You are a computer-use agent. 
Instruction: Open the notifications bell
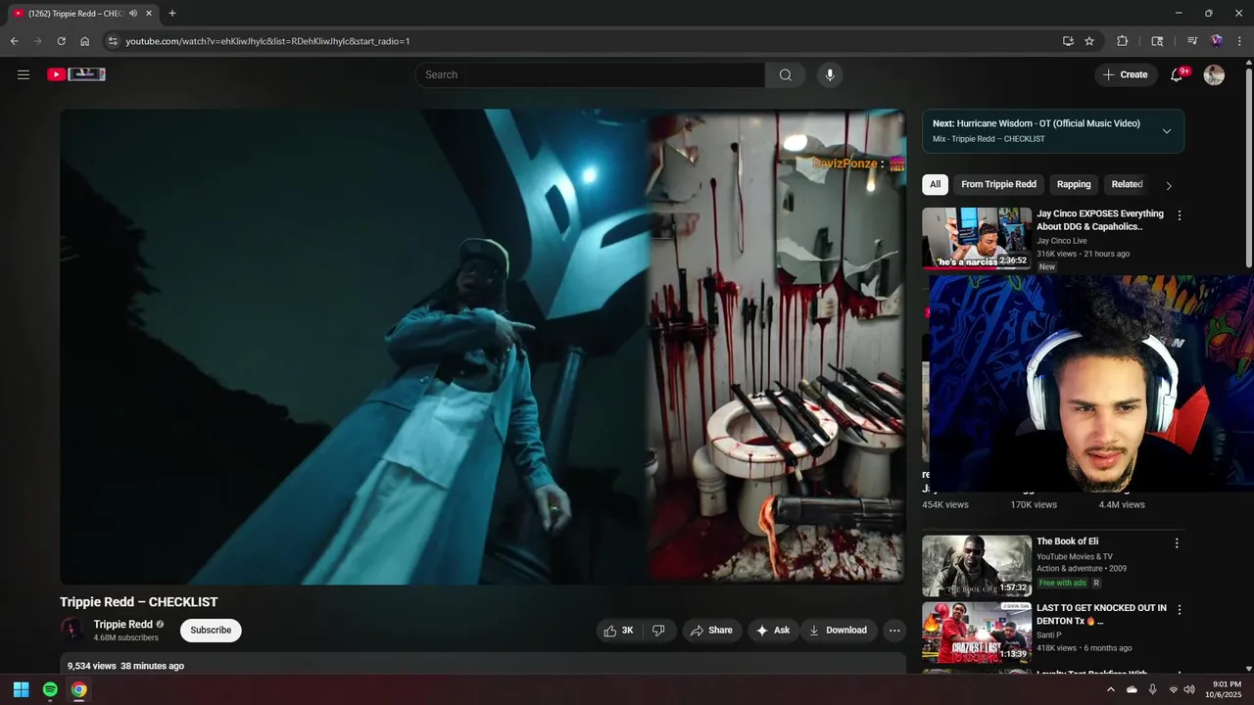click(x=1177, y=74)
